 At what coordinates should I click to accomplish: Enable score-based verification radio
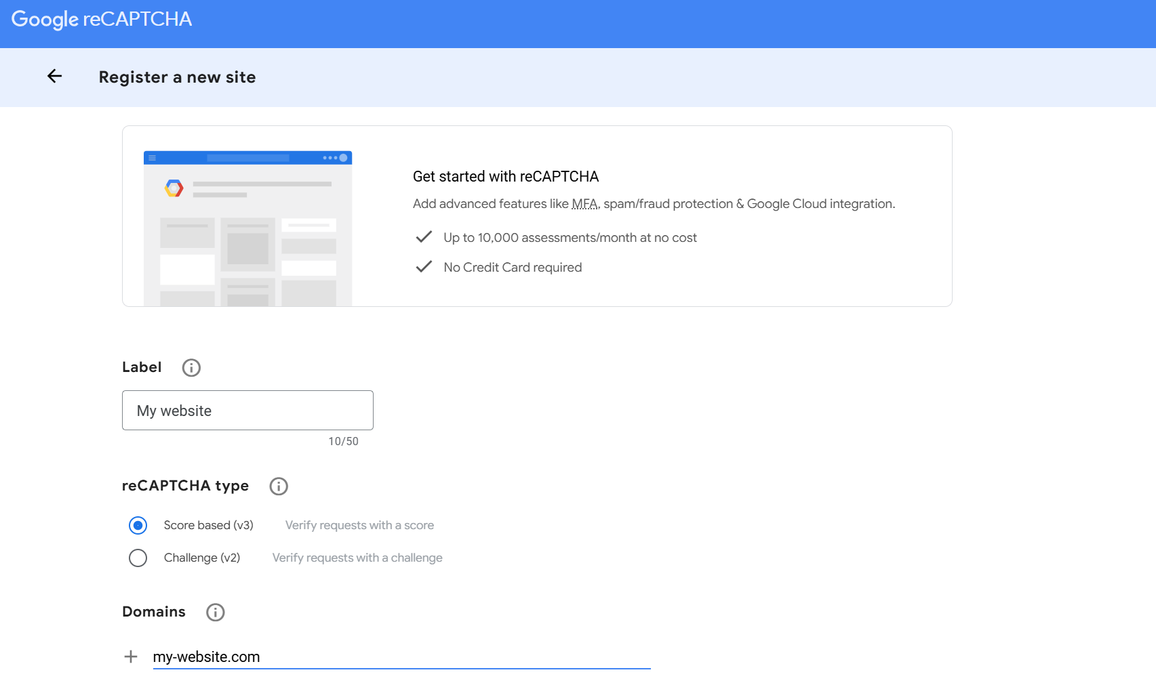click(138, 525)
